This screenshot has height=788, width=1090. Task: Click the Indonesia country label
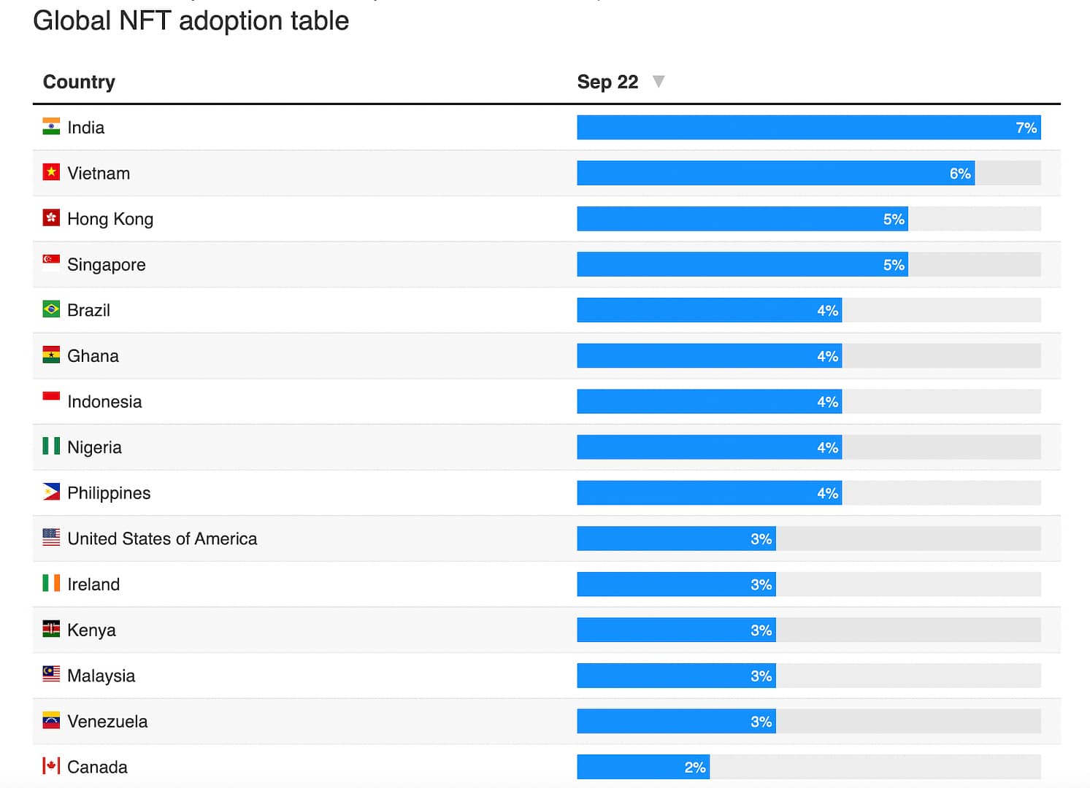click(104, 402)
